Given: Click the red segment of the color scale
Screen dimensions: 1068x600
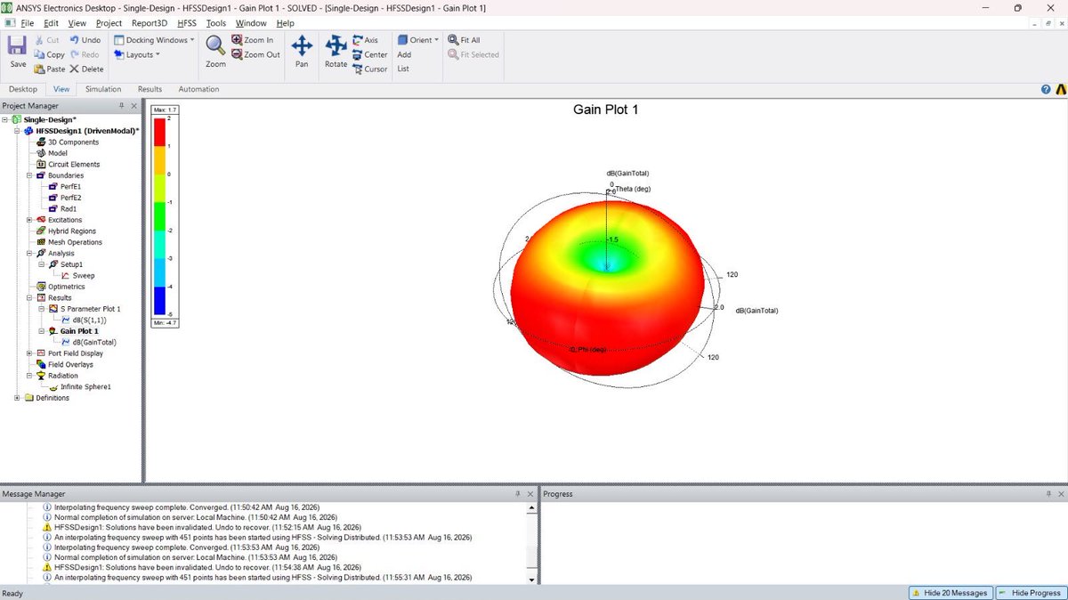Looking at the screenshot, I should [160, 133].
